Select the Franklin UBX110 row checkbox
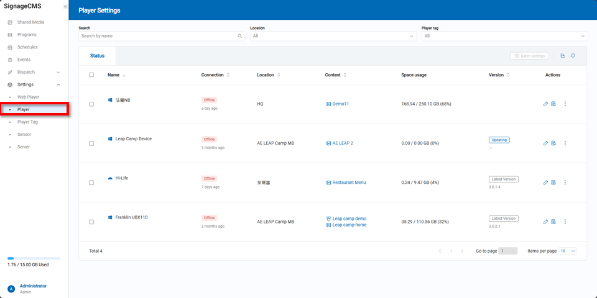The width and height of the screenshot is (597, 298). 91,222
